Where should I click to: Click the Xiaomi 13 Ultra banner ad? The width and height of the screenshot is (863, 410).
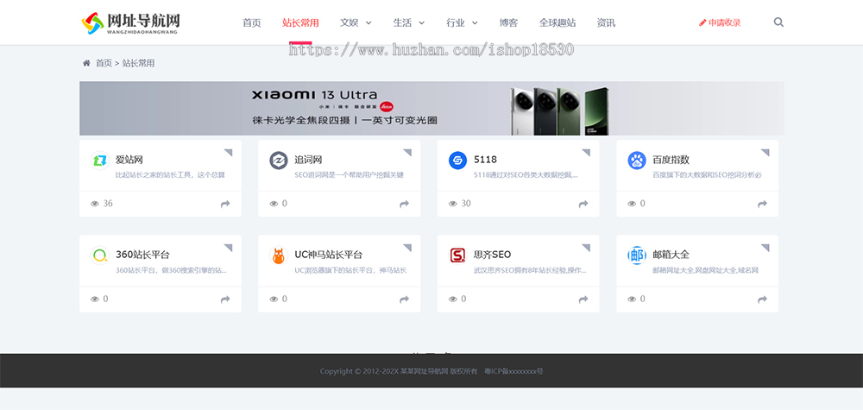431,109
